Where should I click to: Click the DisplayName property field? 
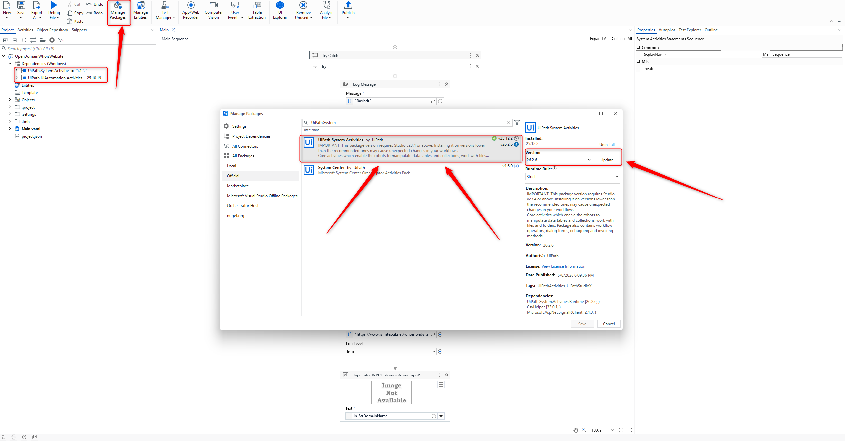(802, 54)
